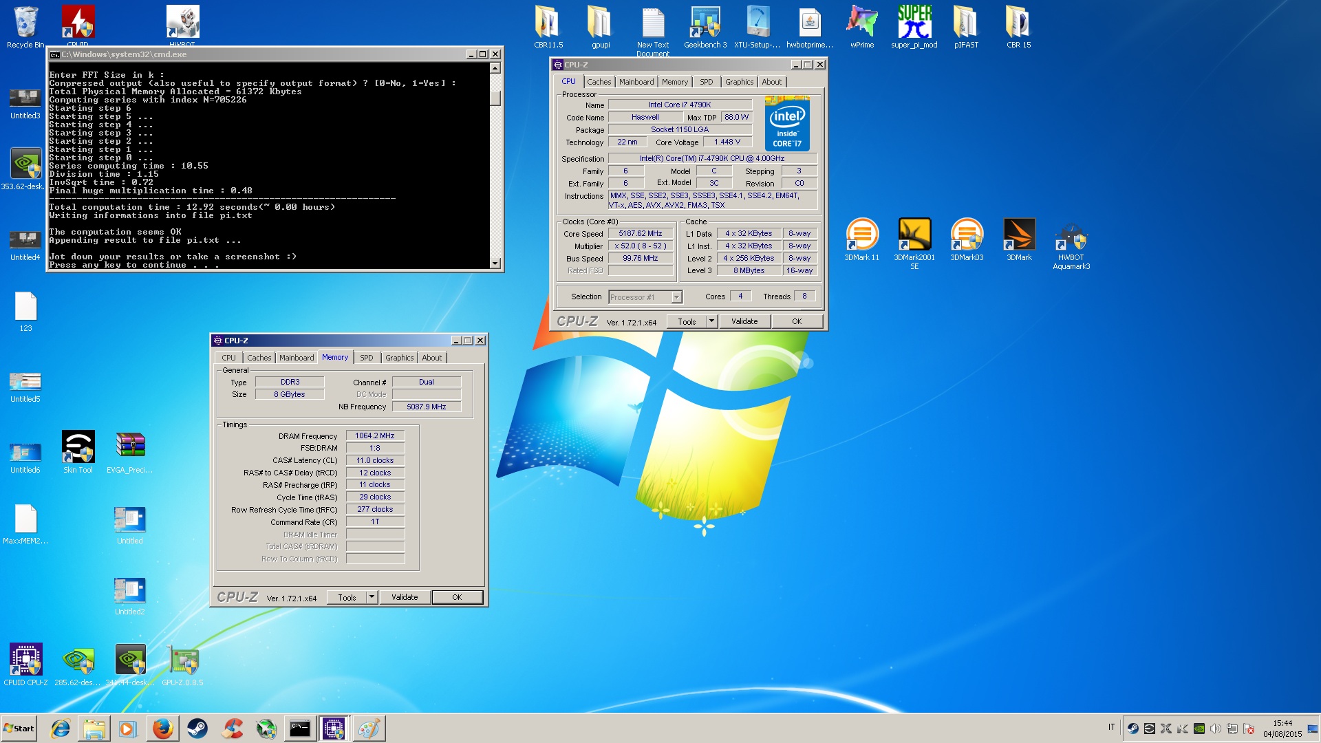The image size is (1321, 743).
Task: Click the Core Voltage value 1.448 V
Action: pos(727,142)
